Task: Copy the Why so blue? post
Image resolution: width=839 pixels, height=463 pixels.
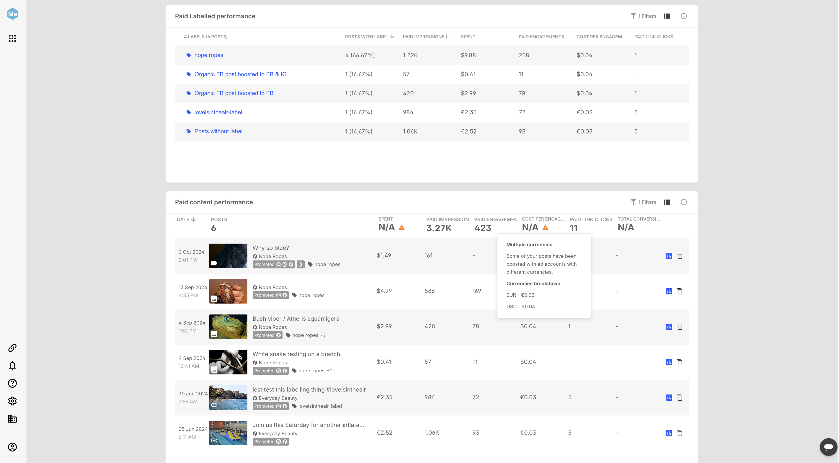Action: pos(679,256)
